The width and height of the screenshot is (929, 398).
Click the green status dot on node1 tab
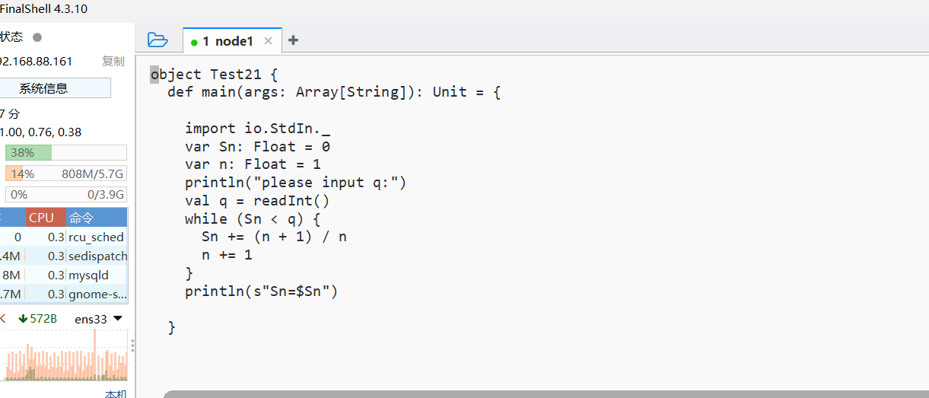(x=195, y=43)
